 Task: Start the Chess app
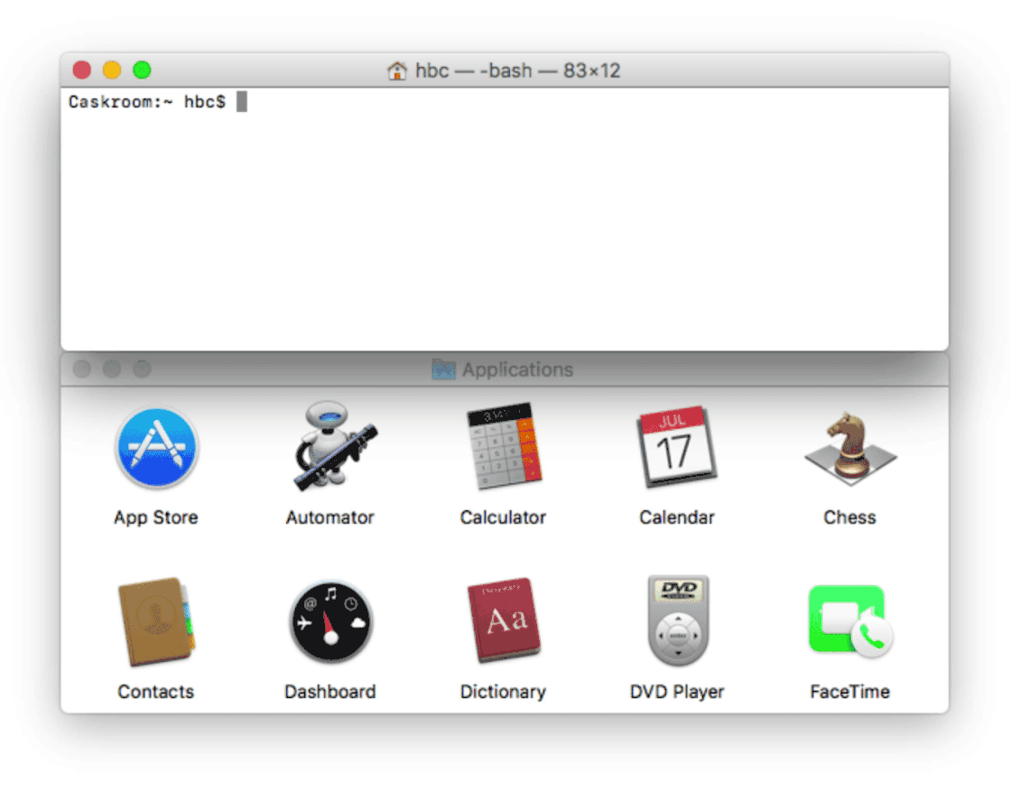[849, 448]
